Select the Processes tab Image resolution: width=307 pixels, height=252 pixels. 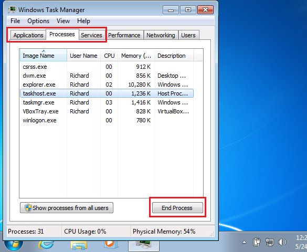[62, 34]
